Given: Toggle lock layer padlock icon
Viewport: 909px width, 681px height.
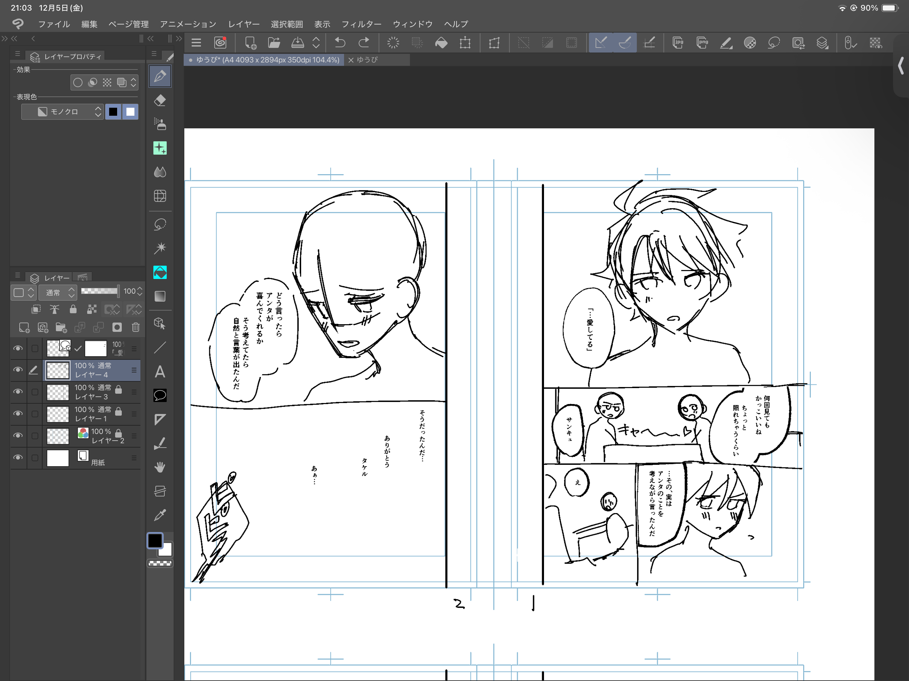Looking at the screenshot, I should 73,309.
